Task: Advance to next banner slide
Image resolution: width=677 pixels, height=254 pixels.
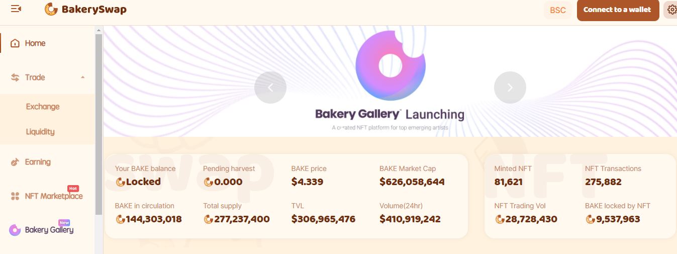Action: 510,88
